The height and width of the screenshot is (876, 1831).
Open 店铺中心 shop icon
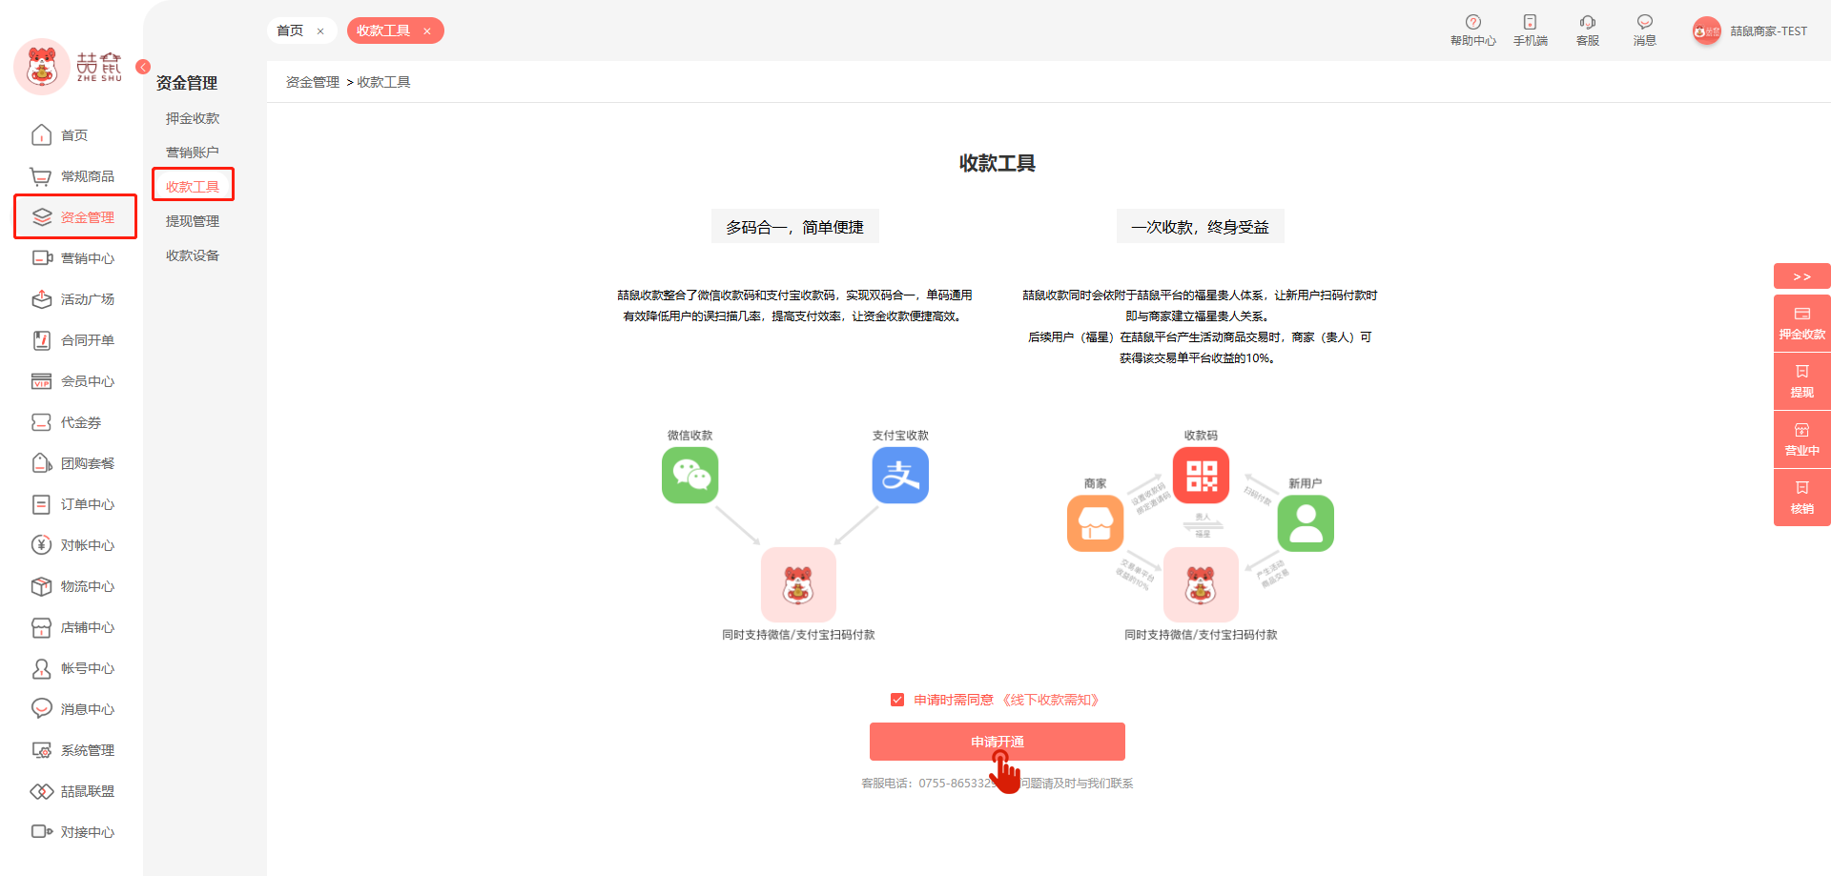click(42, 627)
